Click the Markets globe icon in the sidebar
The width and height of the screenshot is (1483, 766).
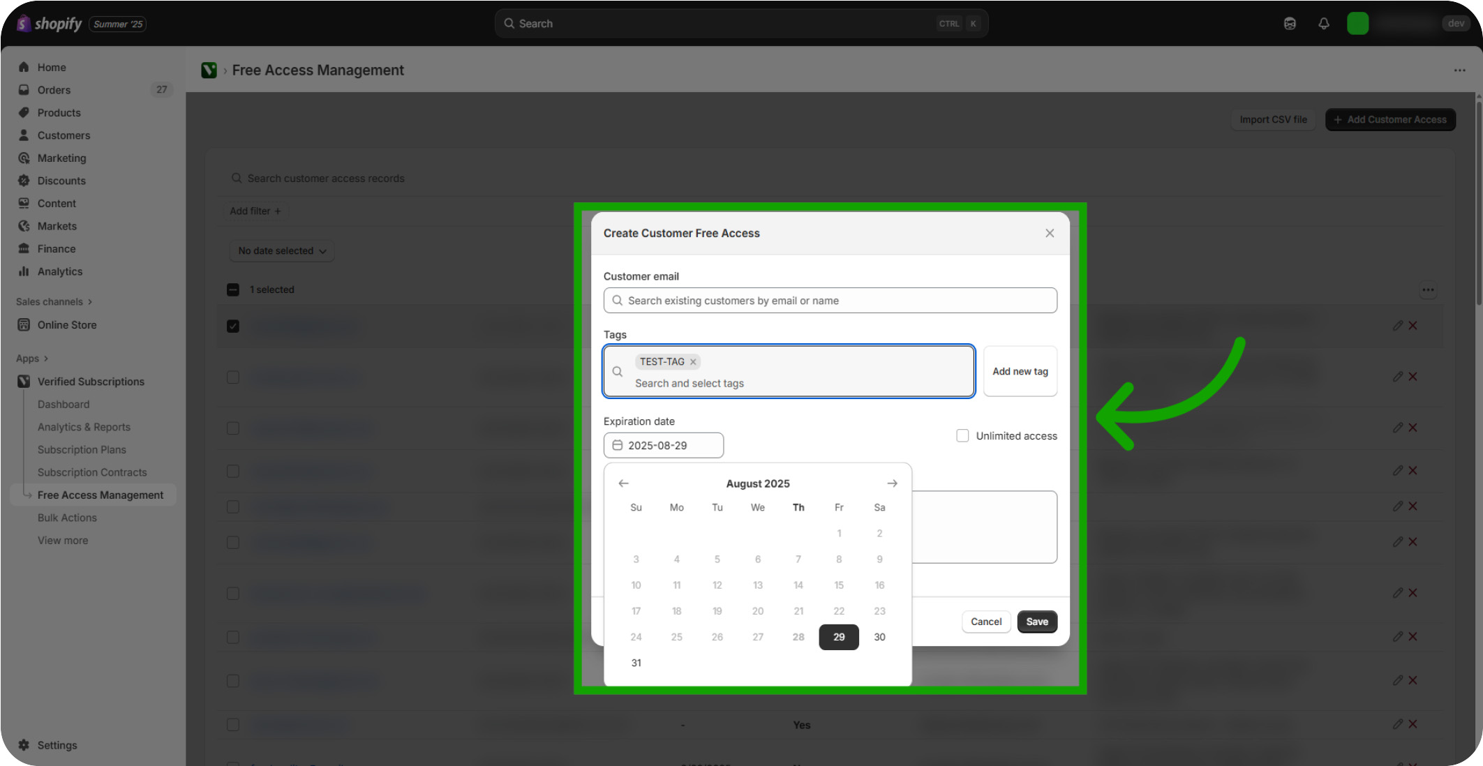pos(24,226)
